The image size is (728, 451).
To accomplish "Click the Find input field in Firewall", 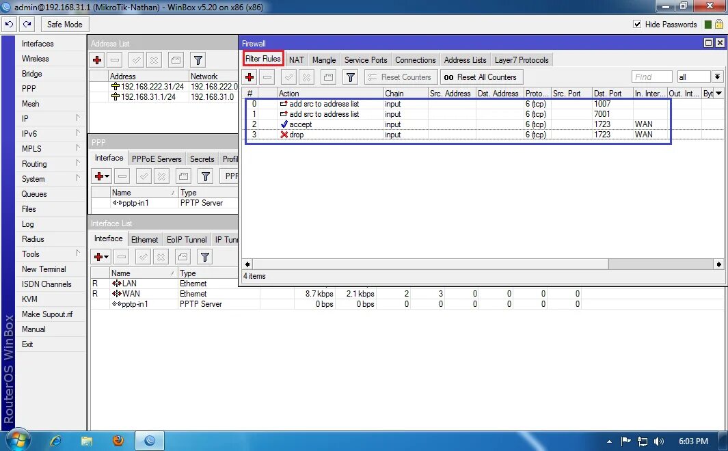I will (652, 77).
